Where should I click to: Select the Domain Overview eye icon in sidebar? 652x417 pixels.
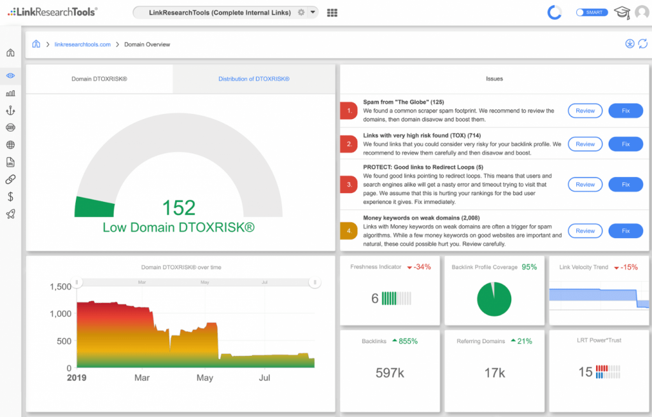click(10, 76)
